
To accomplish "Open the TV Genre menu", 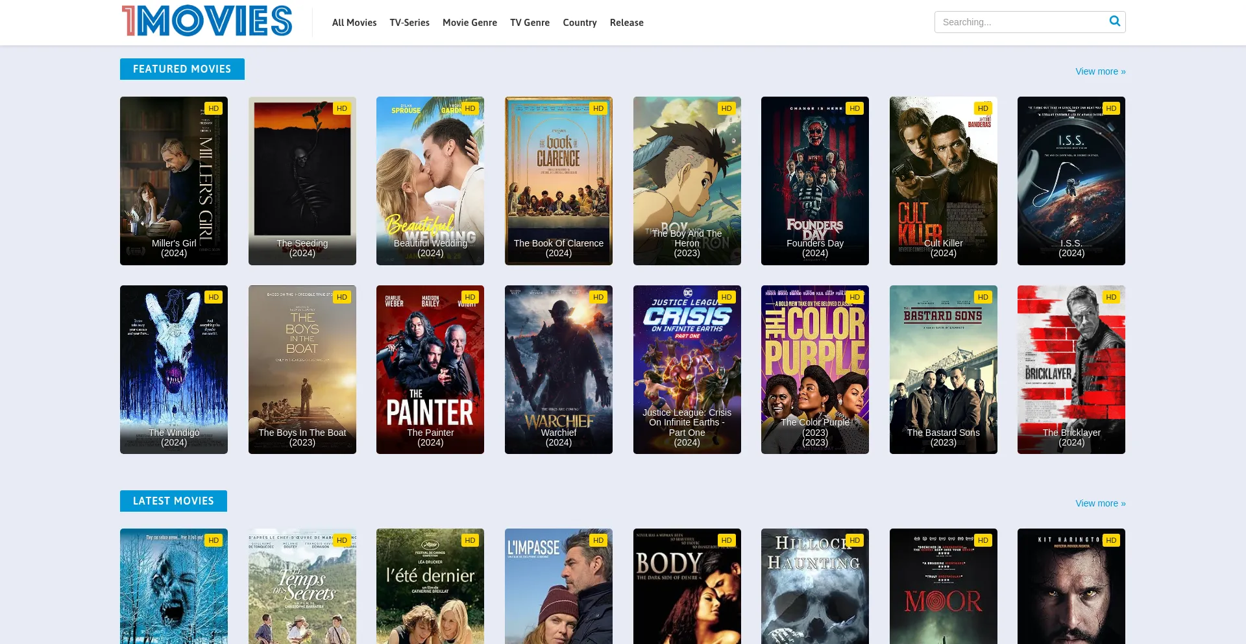I will [x=530, y=23].
